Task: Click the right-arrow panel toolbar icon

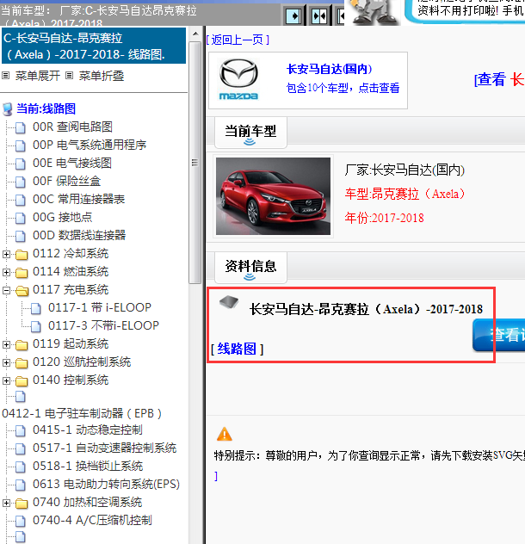Action: point(293,16)
